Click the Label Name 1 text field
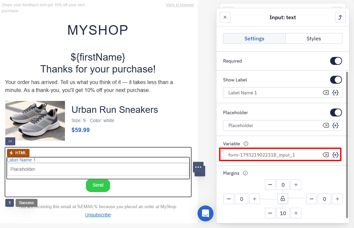Viewport: 354px width, 228px height. pos(283,93)
